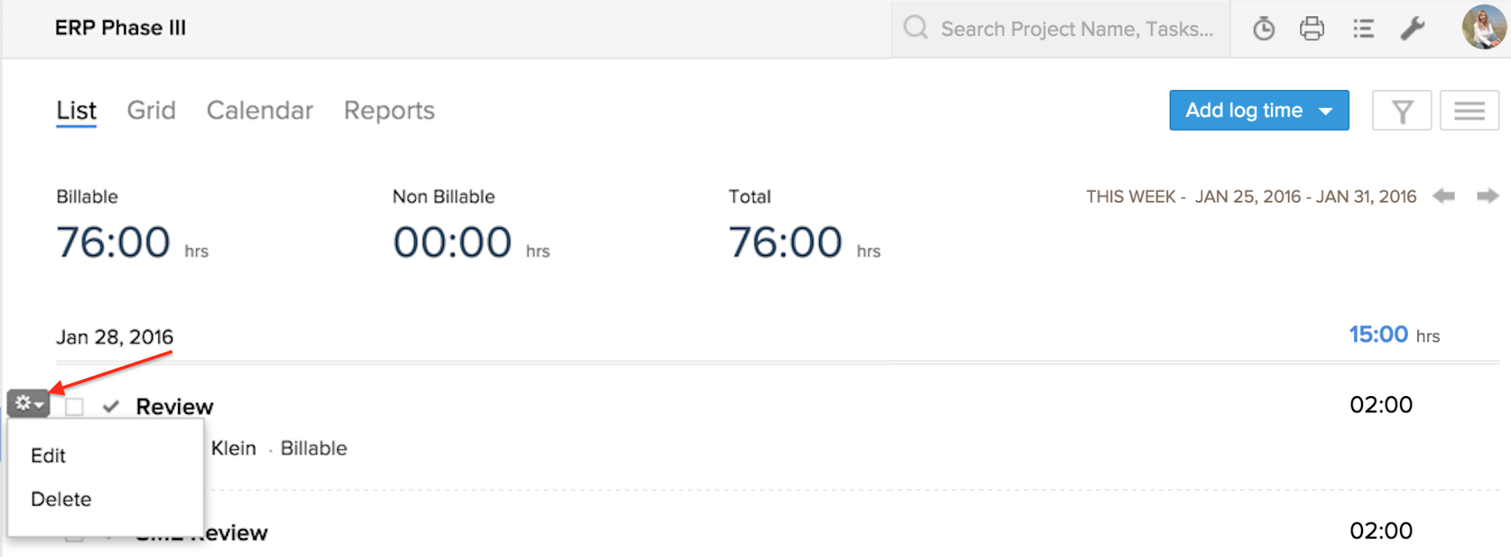Switch to the Grid tab

[x=151, y=110]
